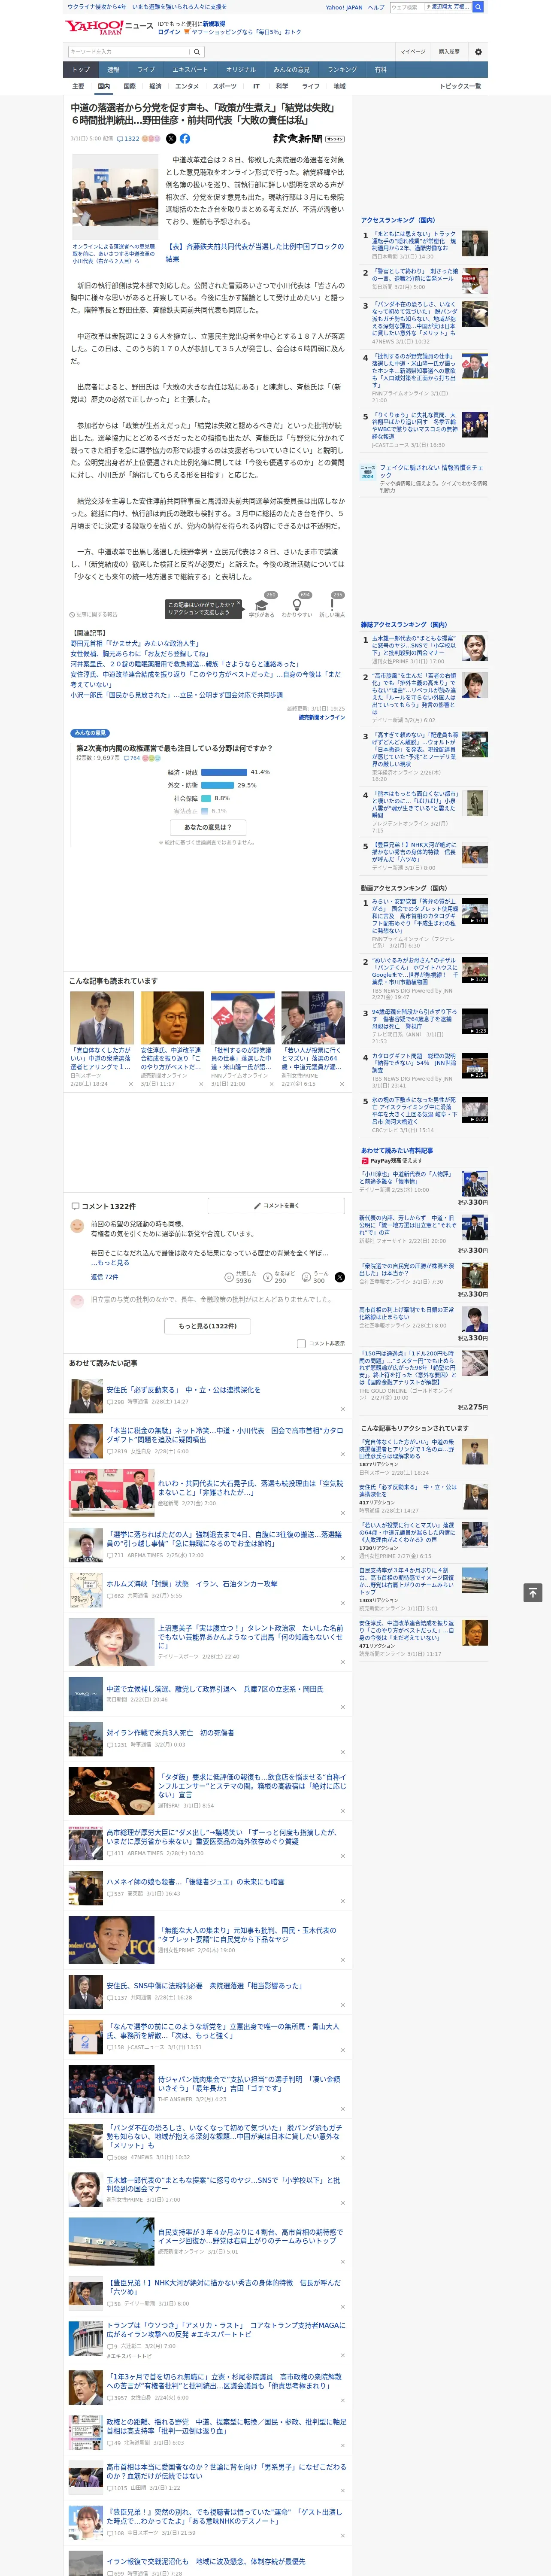Focus the キーワードを入力 search field
Screen dimensions: 551x2576
pos(129,52)
